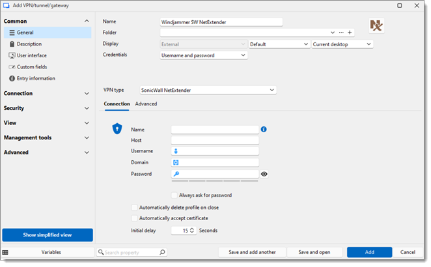Screen dimensions: 431x267
Task: Click the ellipsis button in the Folder field
Action: point(341,33)
